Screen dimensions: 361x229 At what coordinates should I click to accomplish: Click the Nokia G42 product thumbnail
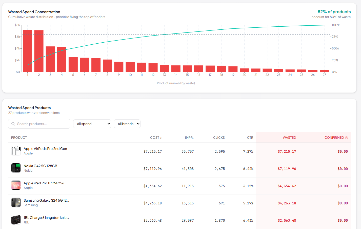pos(16,168)
